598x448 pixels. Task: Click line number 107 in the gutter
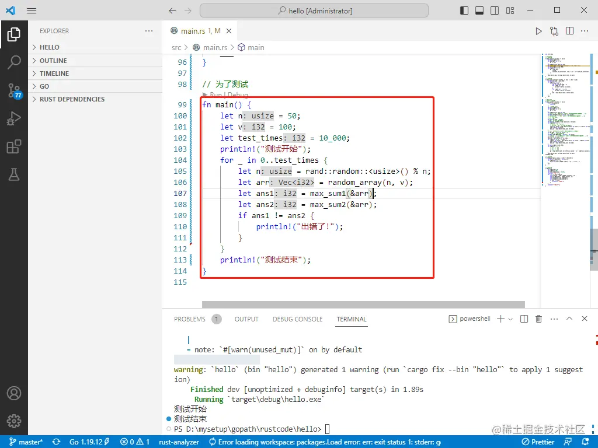point(180,194)
